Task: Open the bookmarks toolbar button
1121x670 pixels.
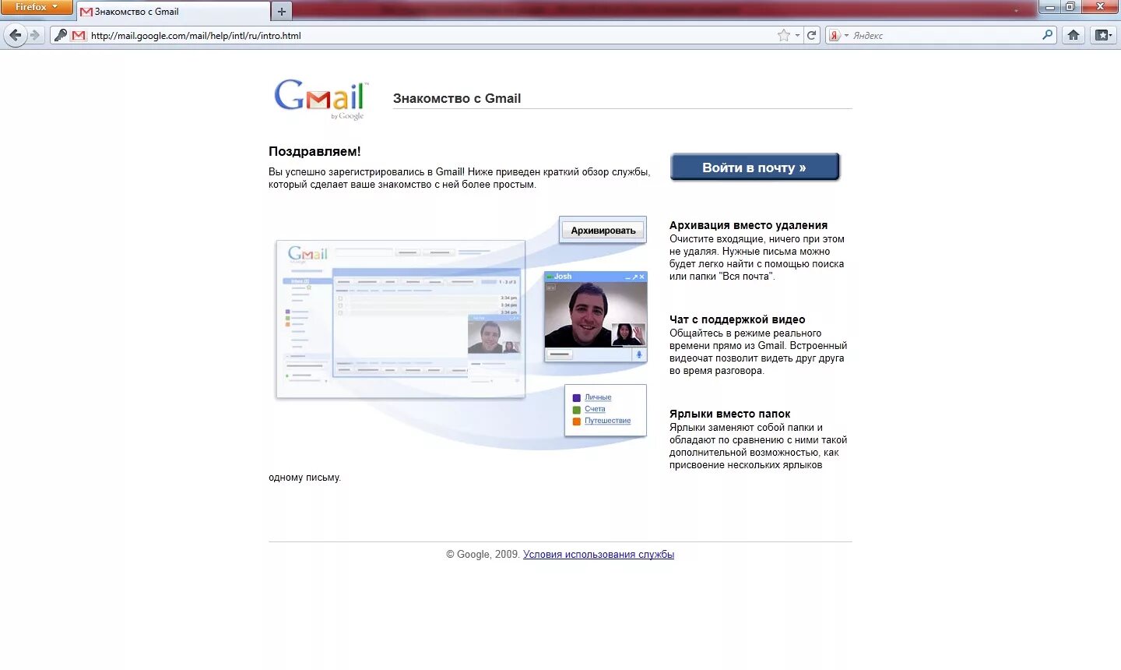Action: [1102, 35]
